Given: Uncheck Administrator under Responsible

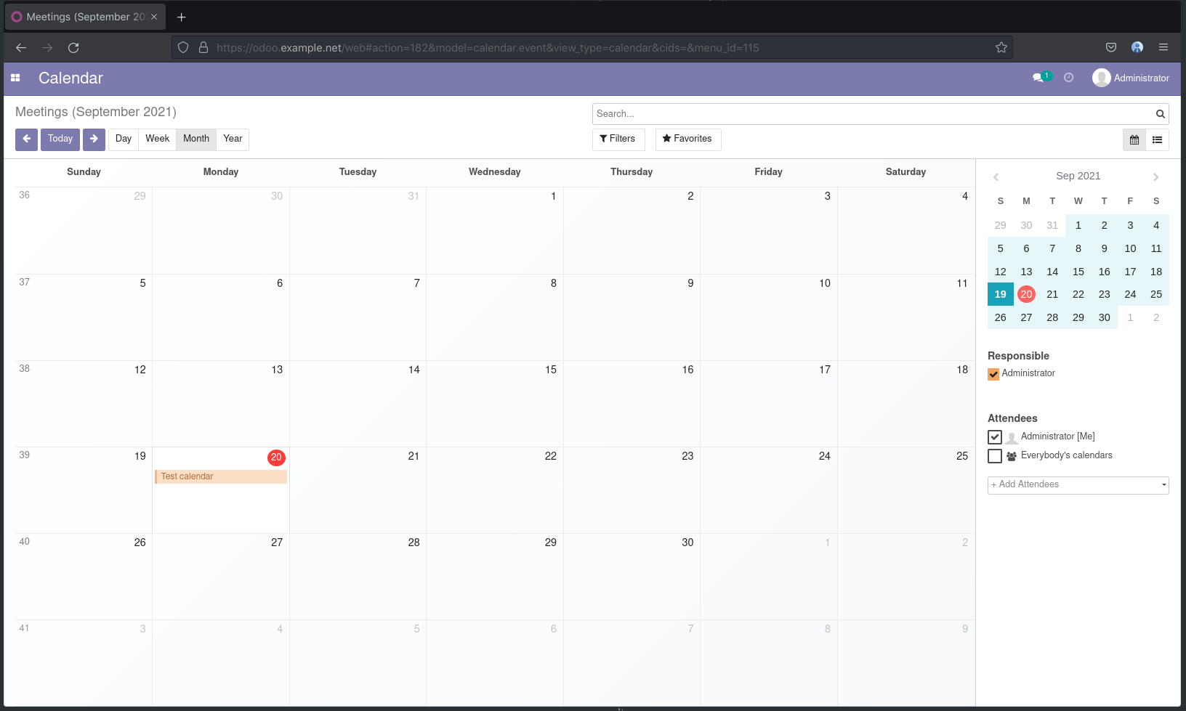Looking at the screenshot, I should (993, 375).
